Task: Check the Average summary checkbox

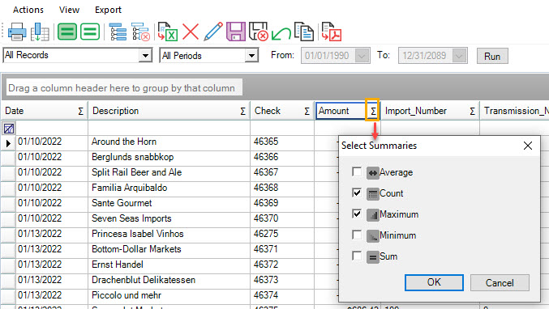Action: [357, 171]
